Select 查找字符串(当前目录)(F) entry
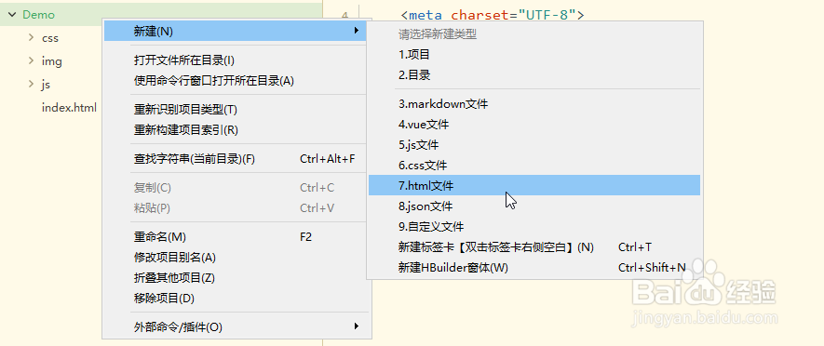 click(236, 158)
